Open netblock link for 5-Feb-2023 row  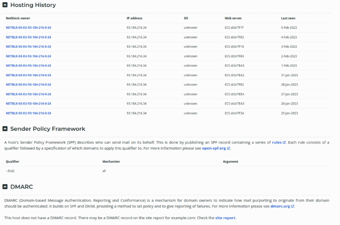(28, 27)
